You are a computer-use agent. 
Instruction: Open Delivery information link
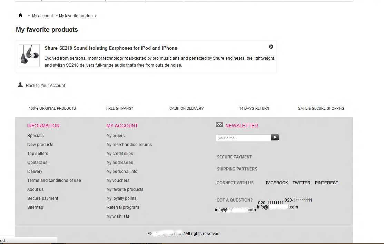pyautogui.click(x=35, y=172)
